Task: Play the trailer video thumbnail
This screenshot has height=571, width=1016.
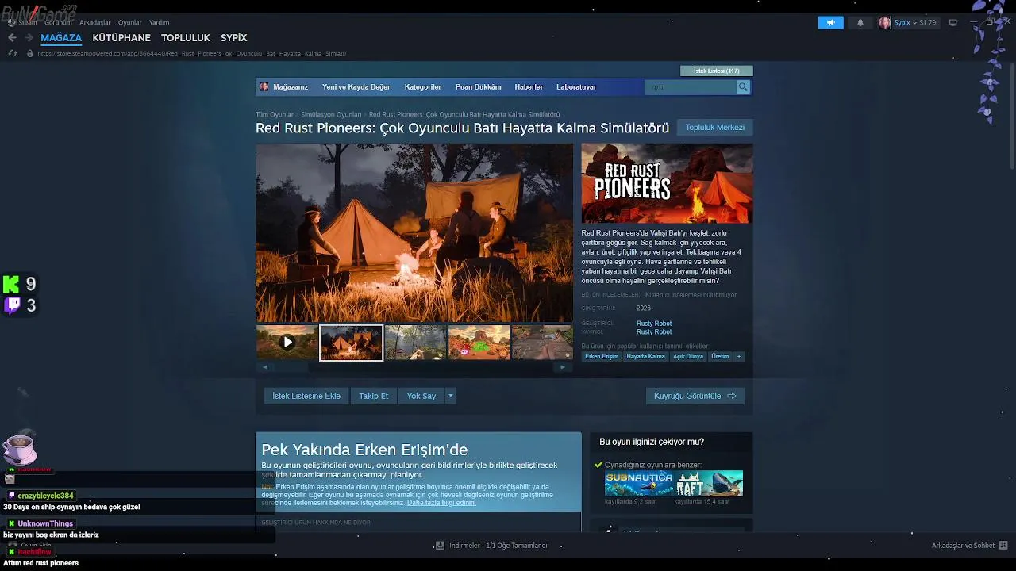Action: (287, 343)
